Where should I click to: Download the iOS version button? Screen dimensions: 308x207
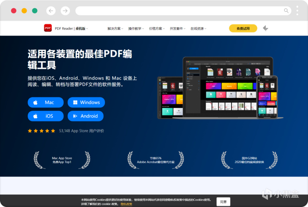46,116
